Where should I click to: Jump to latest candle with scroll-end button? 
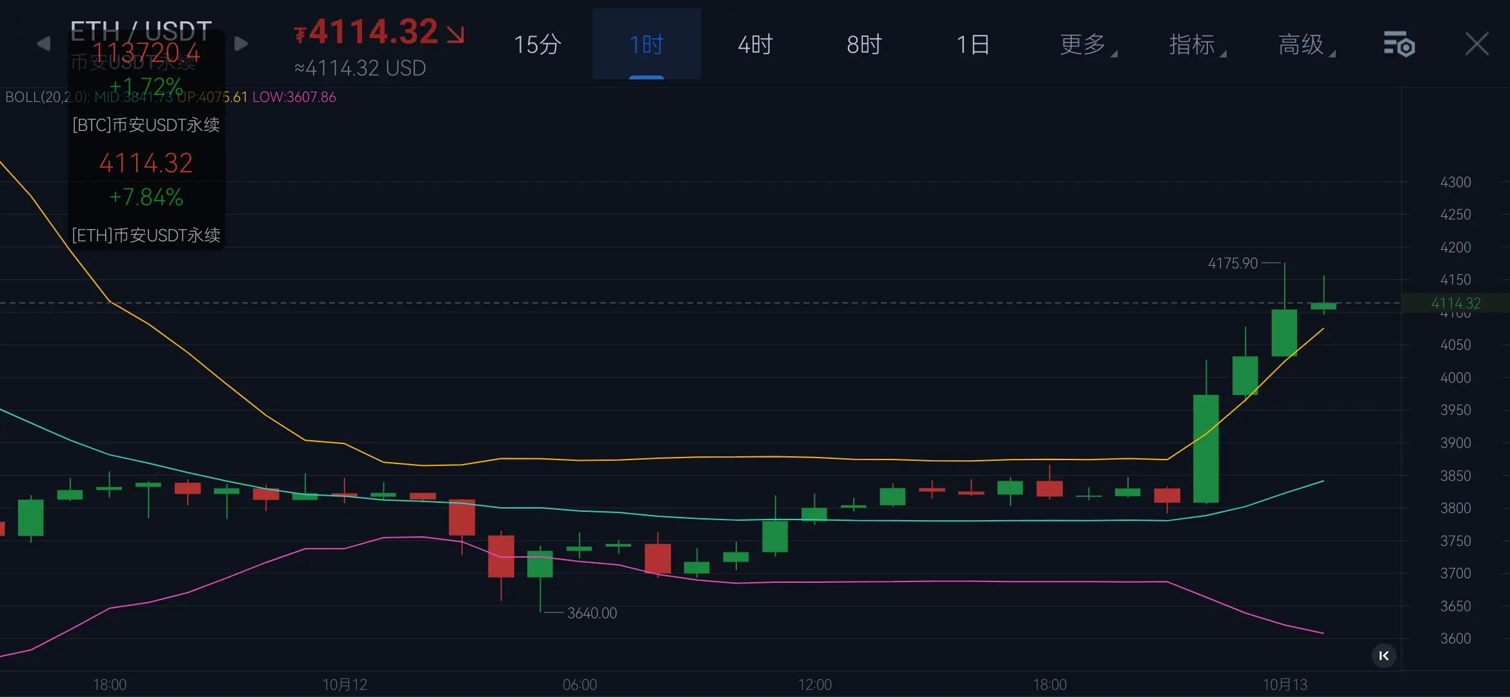(x=1384, y=656)
